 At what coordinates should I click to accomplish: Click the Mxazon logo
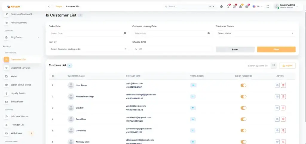[13, 7]
